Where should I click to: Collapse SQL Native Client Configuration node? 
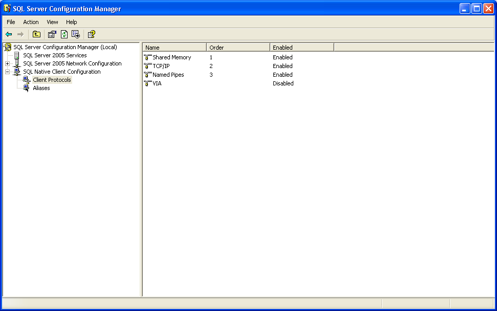tap(7, 72)
